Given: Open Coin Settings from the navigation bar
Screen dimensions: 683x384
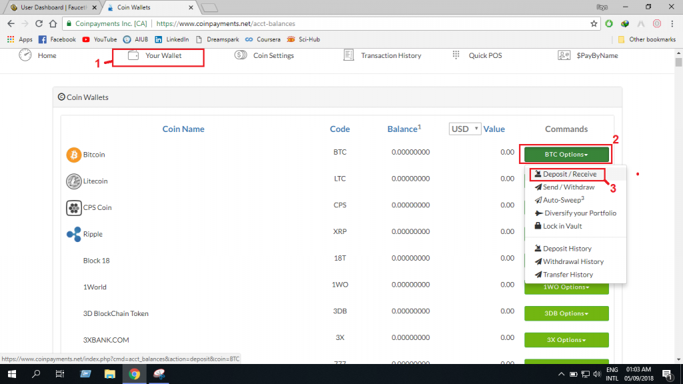Looking at the screenshot, I should pos(265,55).
